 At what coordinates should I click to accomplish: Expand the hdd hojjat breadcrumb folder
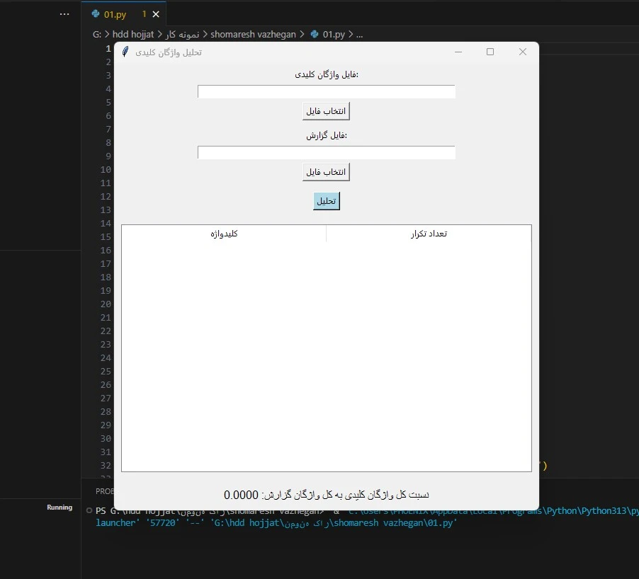click(x=133, y=34)
